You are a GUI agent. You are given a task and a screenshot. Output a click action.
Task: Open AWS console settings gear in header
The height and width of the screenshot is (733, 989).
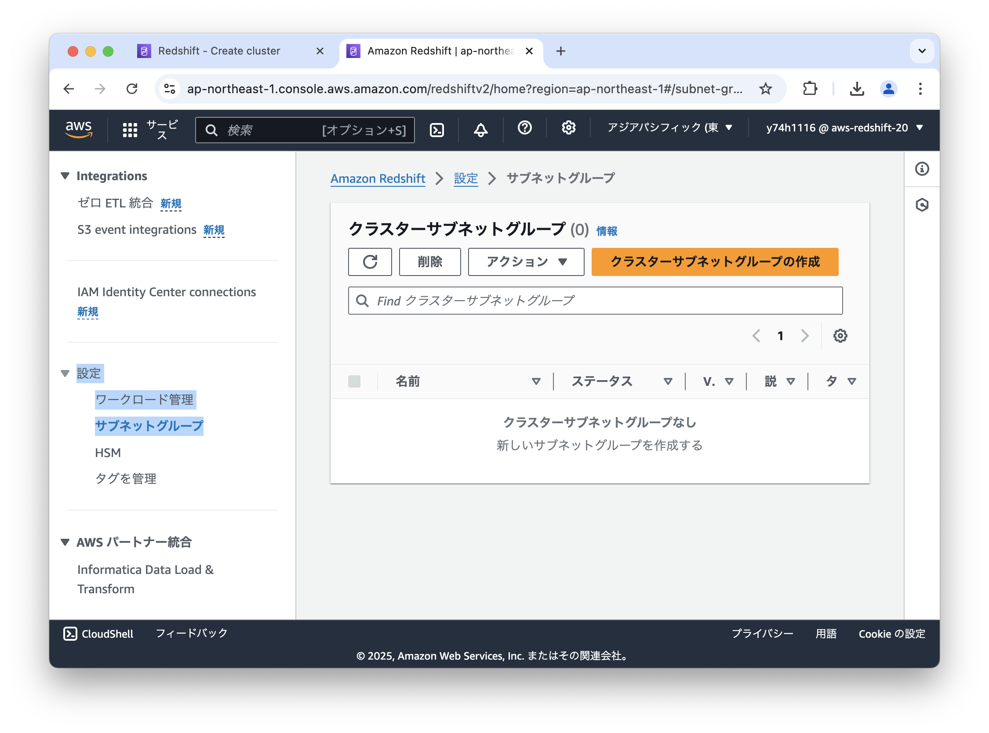pos(568,128)
